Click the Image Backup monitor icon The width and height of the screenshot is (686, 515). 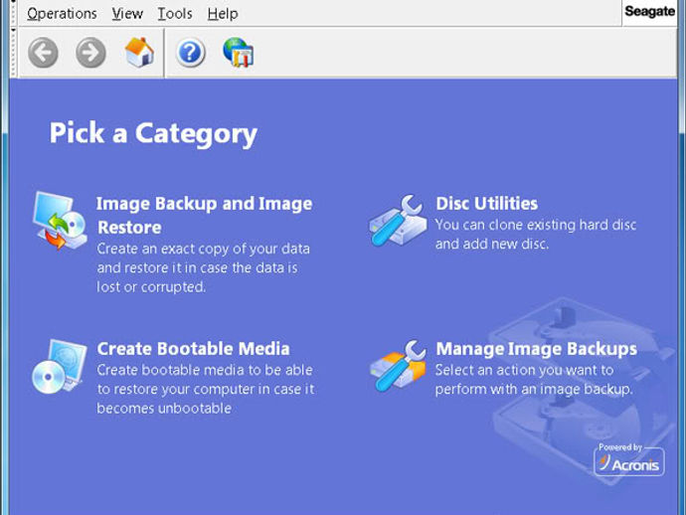(x=60, y=220)
